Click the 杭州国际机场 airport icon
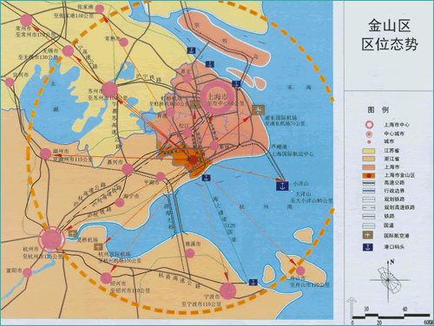Image resolution: width=434 pixels, height=326 pixels. (98, 246)
